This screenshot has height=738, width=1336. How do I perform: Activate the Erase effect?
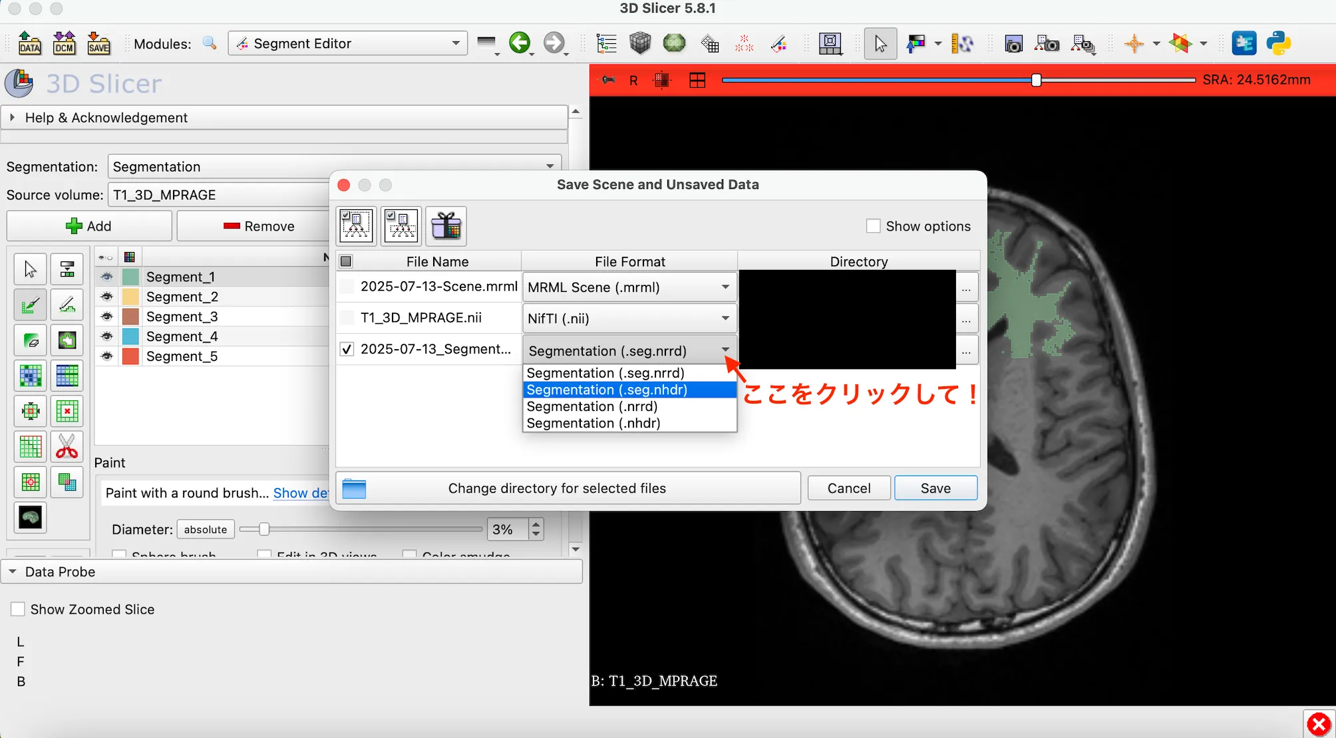click(30, 340)
